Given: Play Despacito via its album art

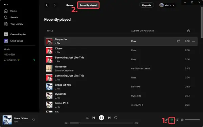Looking at the screenshot, I should pos(49,41).
